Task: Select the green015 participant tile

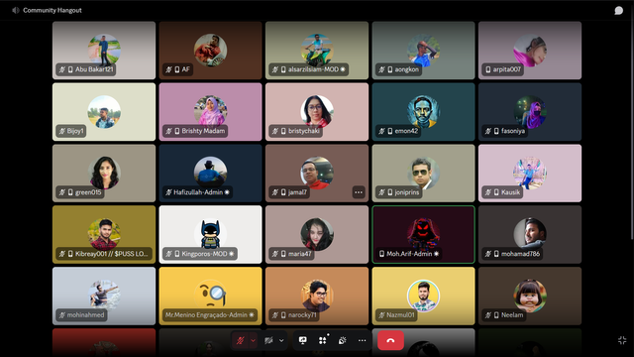Action: click(104, 174)
